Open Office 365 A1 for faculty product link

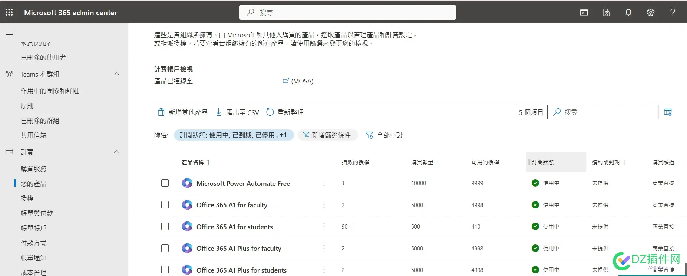click(x=232, y=205)
